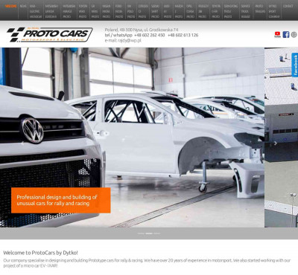The height and width of the screenshot is (275, 298).
Task: Open VW Polo Proto menu item
Action: [x=131, y=11]
